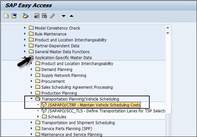
Task: Open the SAP Menu toolbar icon
Action: (x=14, y=16)
